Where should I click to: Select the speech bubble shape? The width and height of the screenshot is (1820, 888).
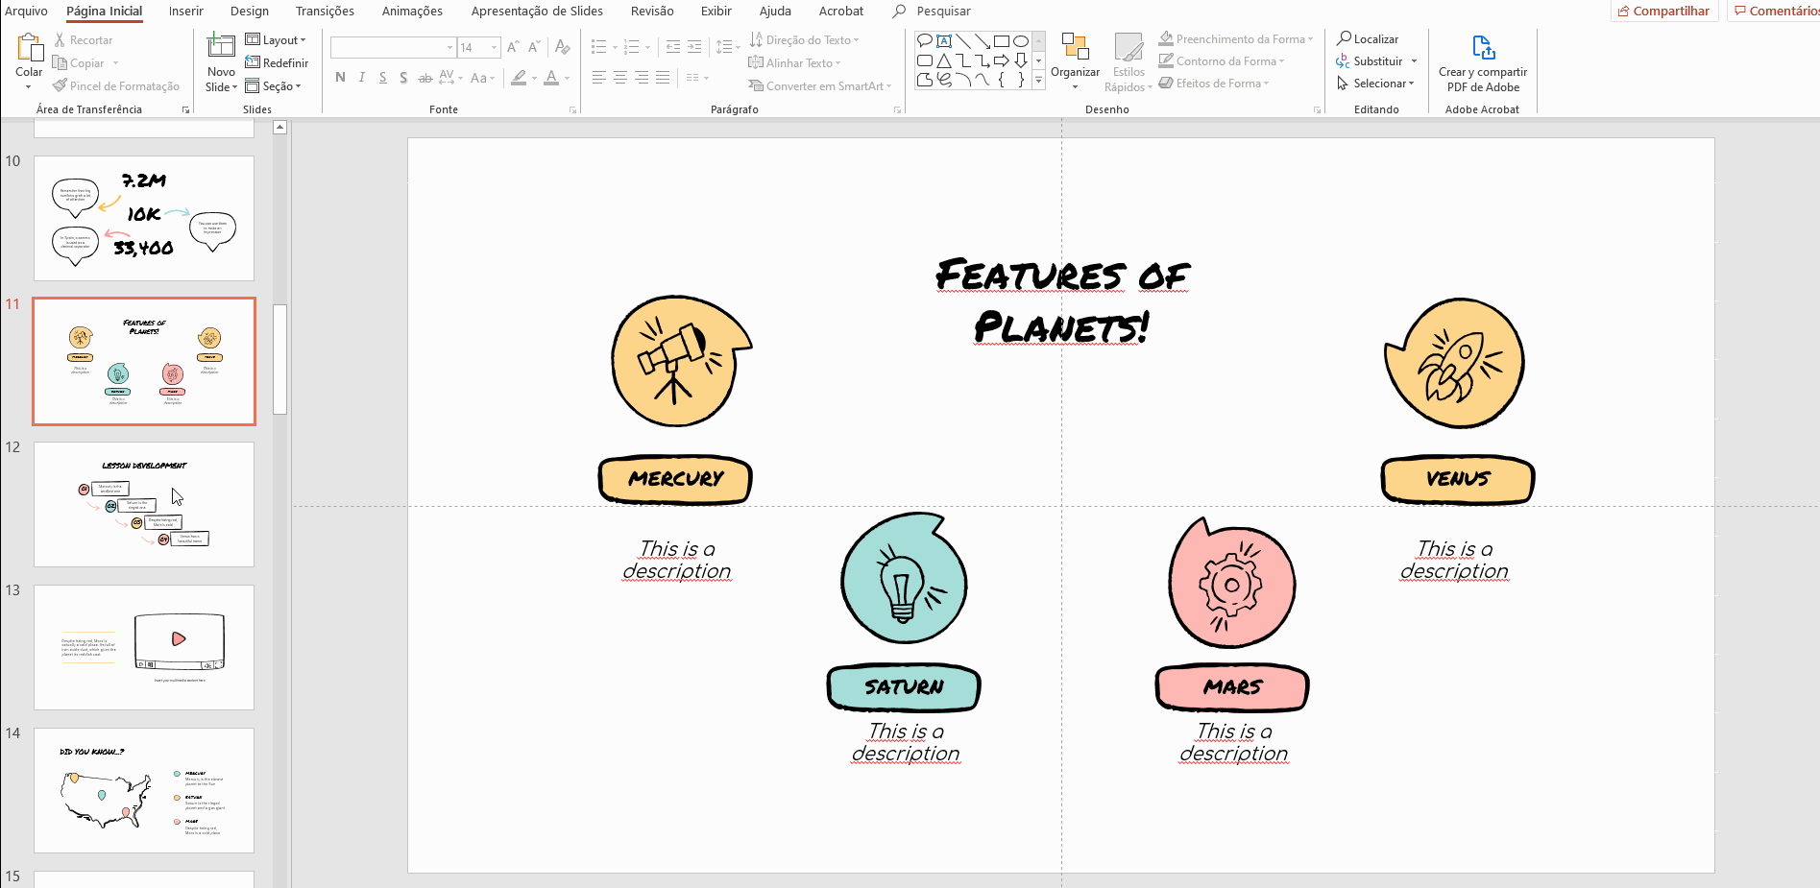coord(924,41)
